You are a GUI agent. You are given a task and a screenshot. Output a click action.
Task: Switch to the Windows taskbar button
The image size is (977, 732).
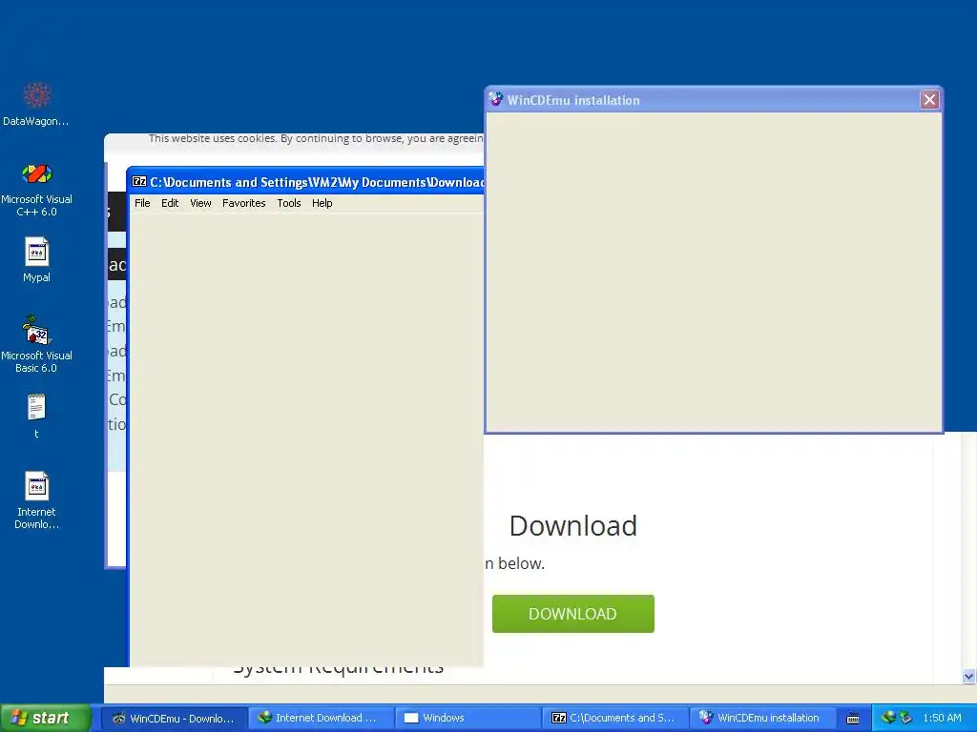point(468,718)
